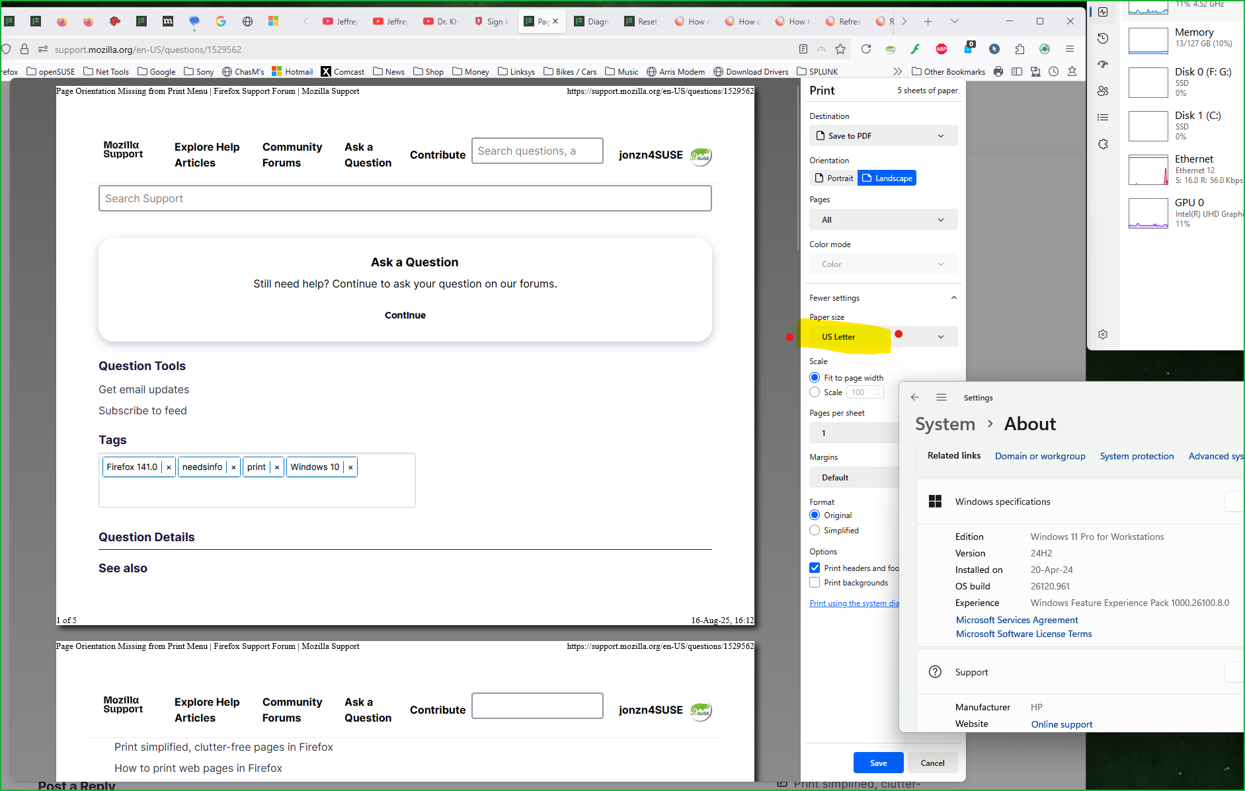Viewport: 1245px width, 791px height.
Task: Select the Scale radio button
Action: tap(815, 393)
